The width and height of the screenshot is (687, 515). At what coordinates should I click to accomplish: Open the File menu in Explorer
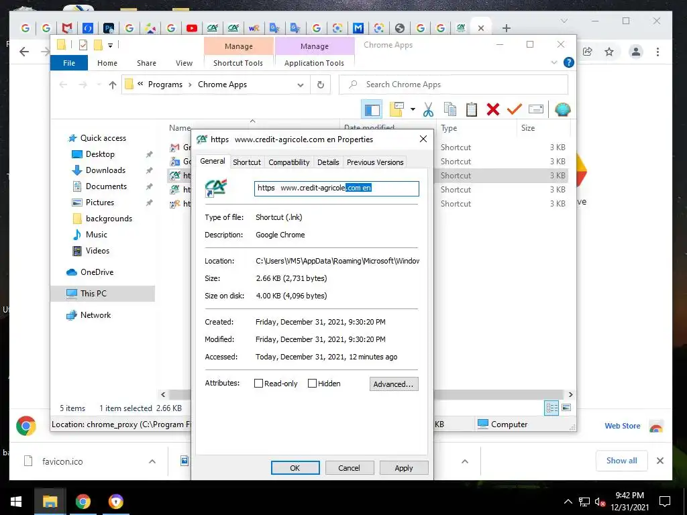pos(69,63)
